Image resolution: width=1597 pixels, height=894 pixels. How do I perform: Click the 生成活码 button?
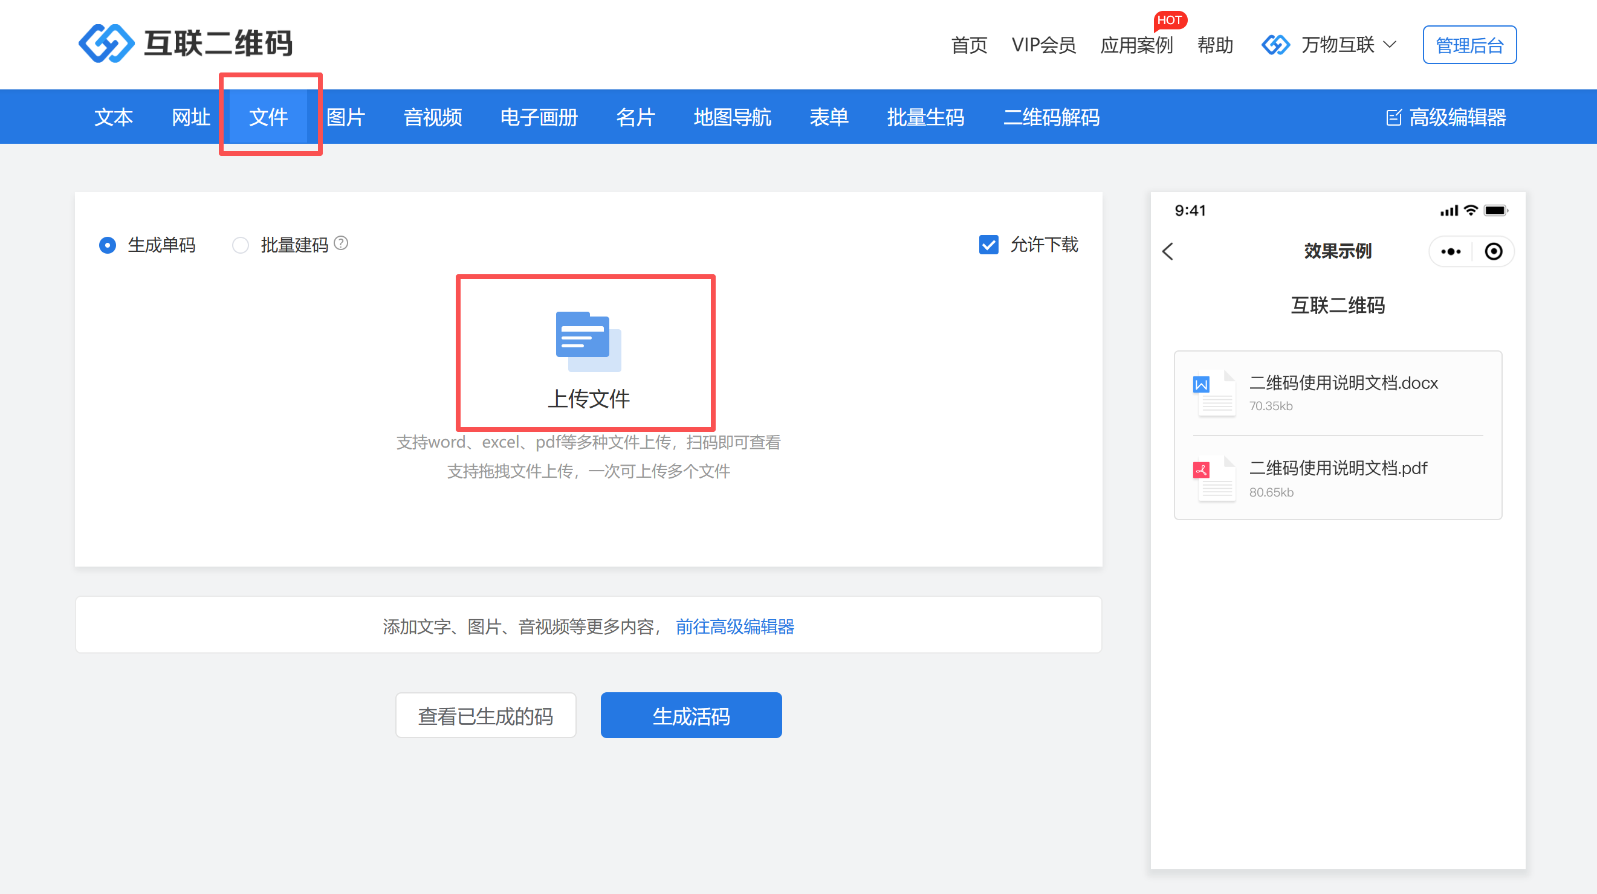[x=691, y=716]
